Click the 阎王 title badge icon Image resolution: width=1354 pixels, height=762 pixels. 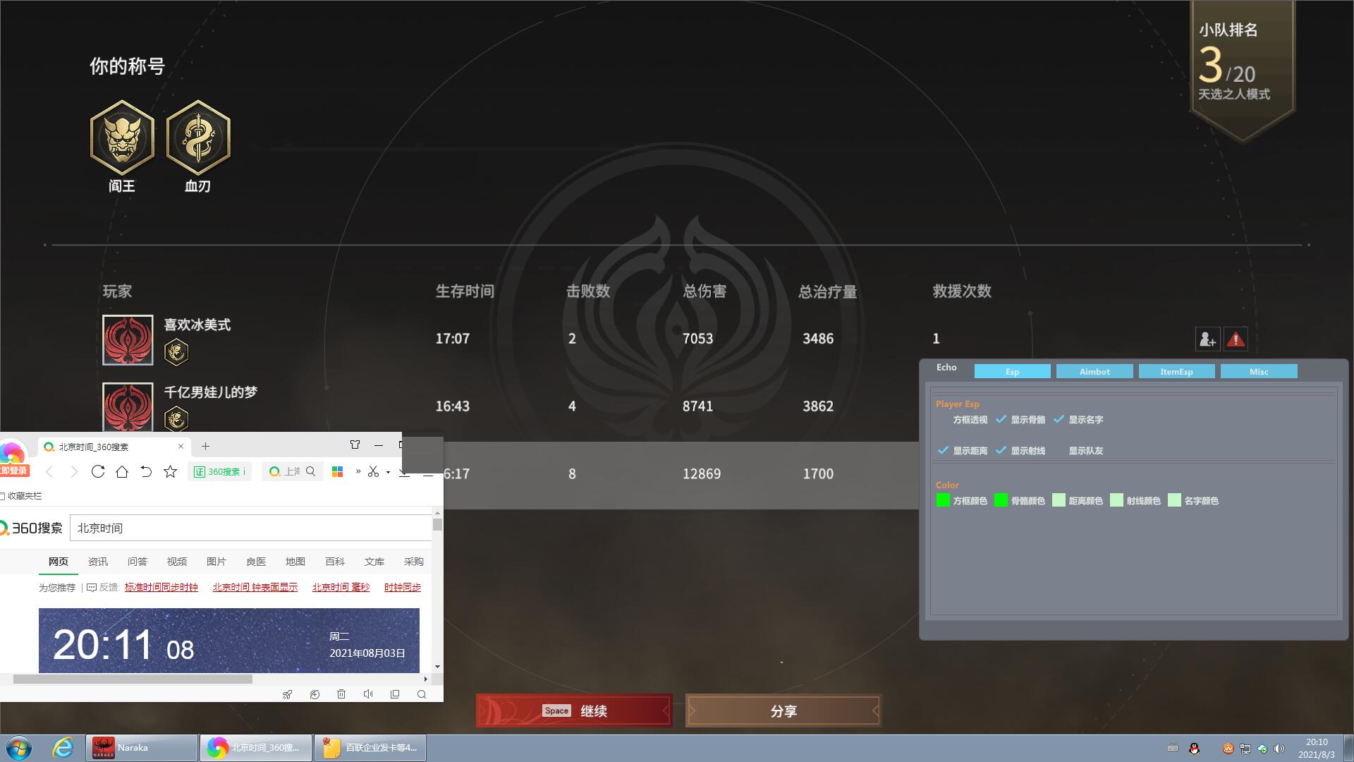click(x=122, y=138)
